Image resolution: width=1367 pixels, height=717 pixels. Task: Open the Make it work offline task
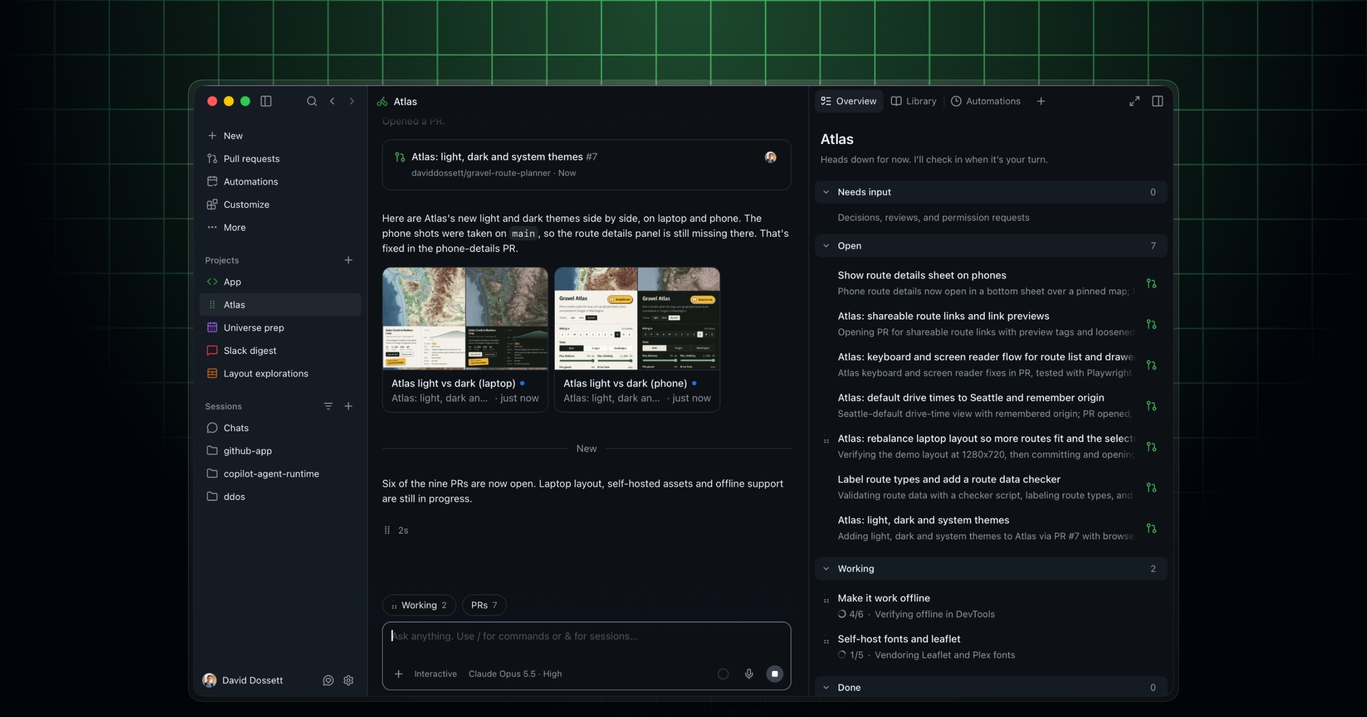pos(991,606)
